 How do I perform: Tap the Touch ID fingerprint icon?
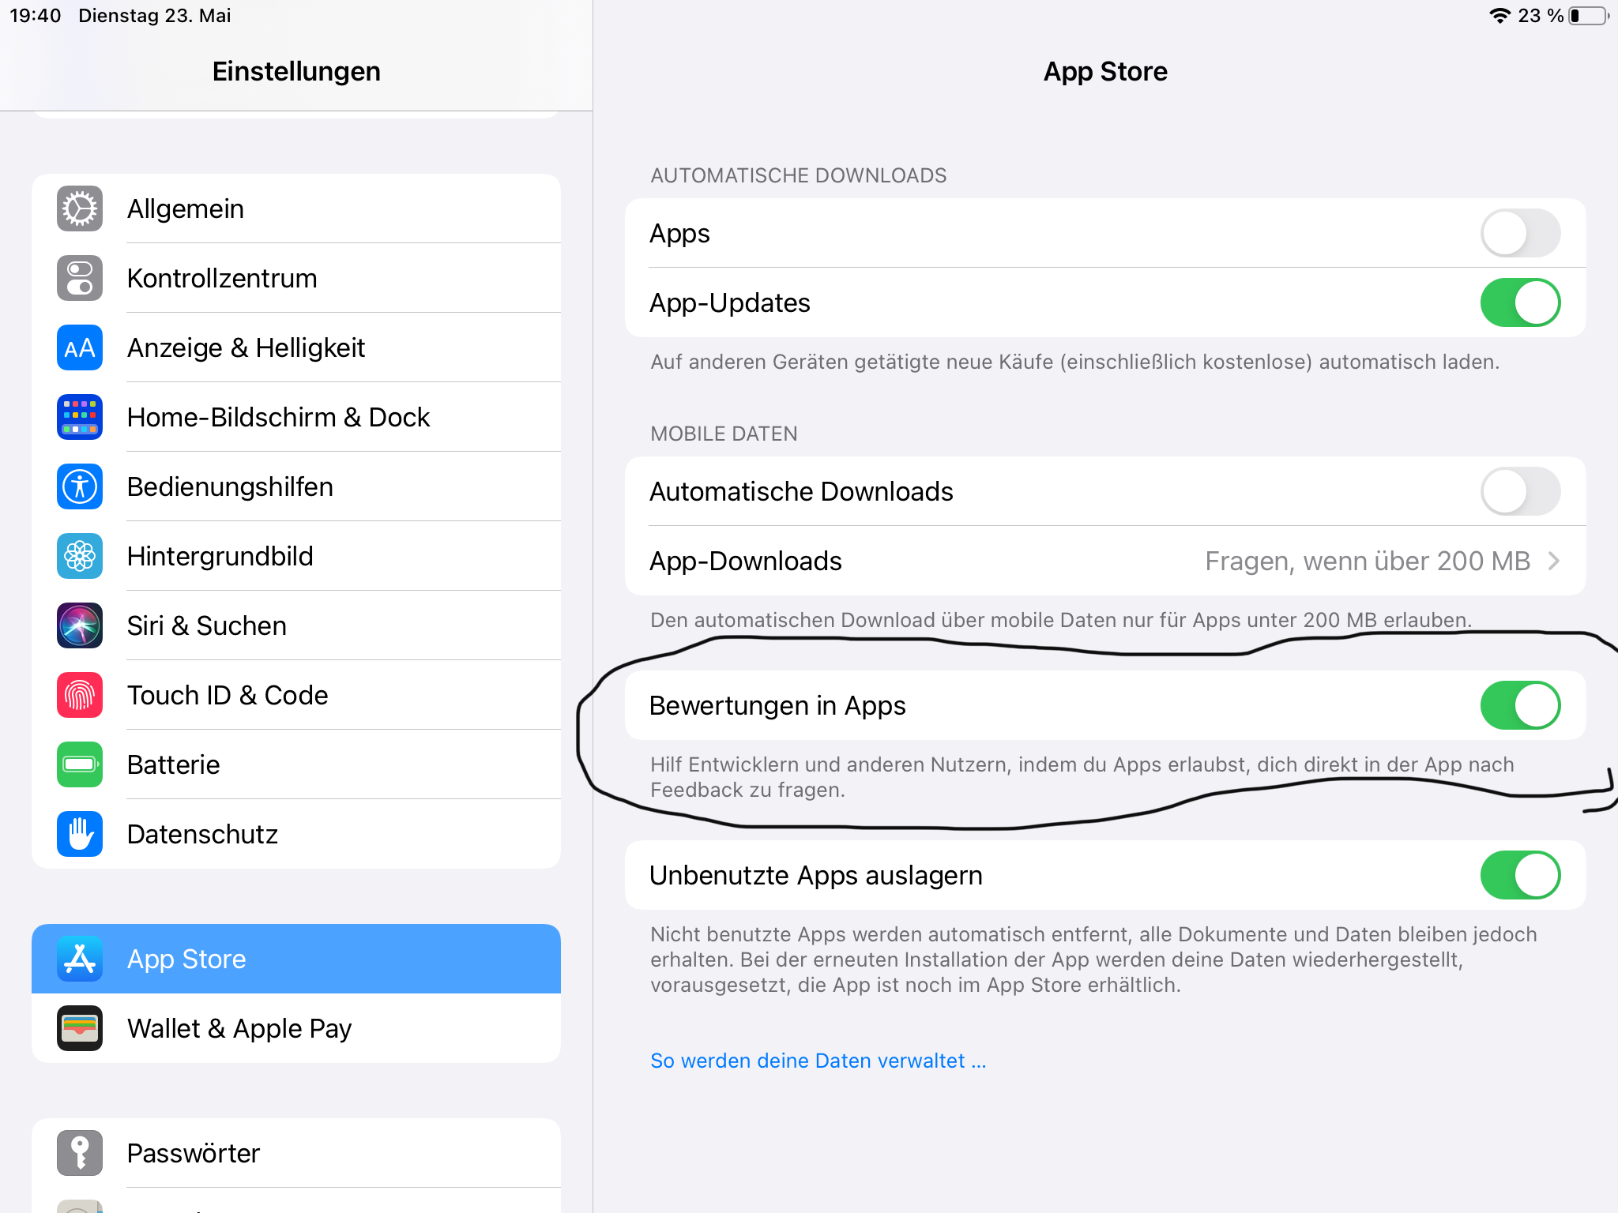pos(80,695)
